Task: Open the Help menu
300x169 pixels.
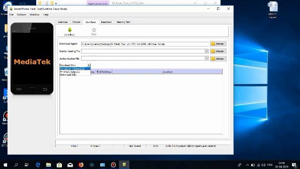Action: point(45,15)
